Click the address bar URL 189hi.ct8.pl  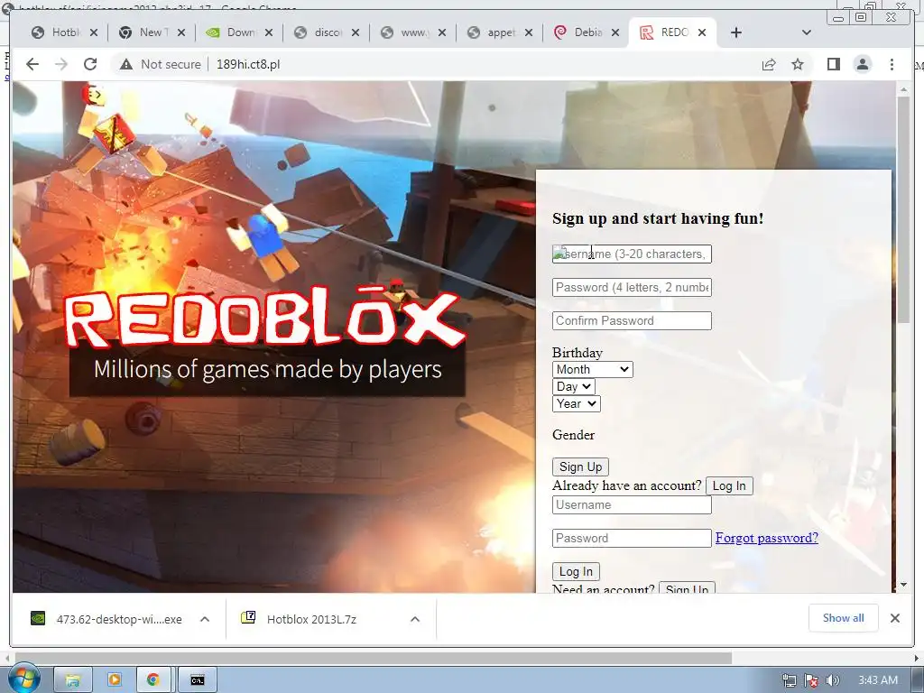click(x=248, y=64)
